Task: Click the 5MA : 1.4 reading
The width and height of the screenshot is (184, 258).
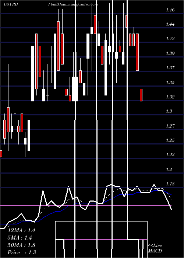Action: coord(20,238)
